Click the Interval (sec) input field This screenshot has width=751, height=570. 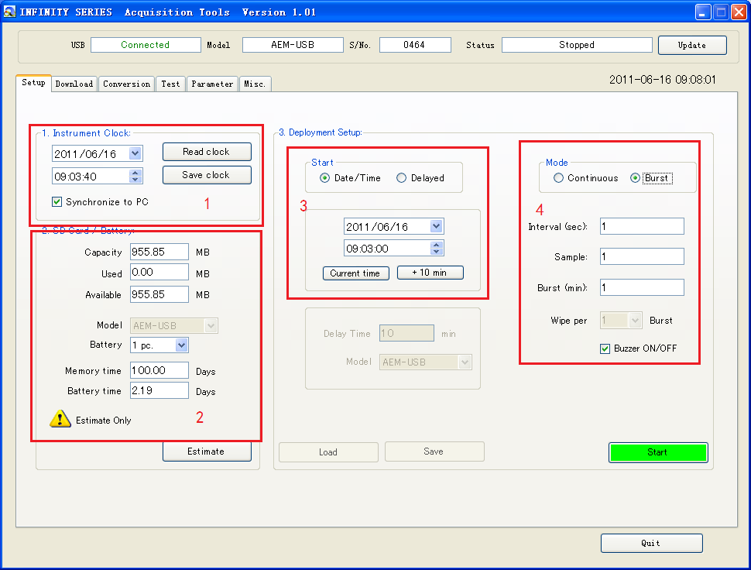point(641,226)
